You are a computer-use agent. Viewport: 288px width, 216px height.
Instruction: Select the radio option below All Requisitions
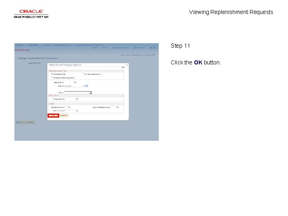pyautogui.click(x=52, y=77)
